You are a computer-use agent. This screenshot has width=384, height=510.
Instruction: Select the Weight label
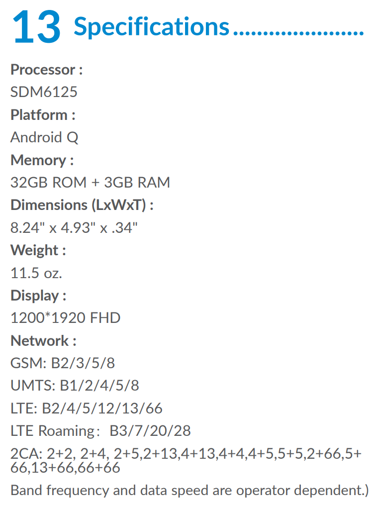[38, 250]
